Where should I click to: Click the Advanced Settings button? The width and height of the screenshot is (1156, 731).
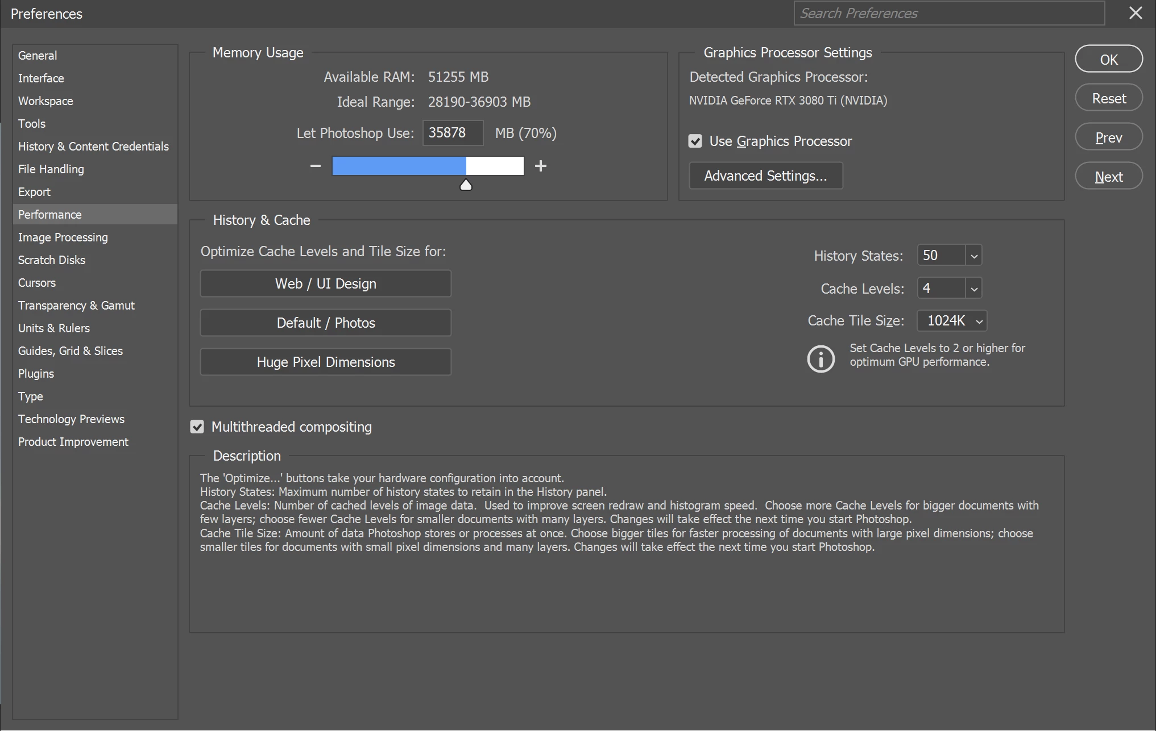point(765,176)
